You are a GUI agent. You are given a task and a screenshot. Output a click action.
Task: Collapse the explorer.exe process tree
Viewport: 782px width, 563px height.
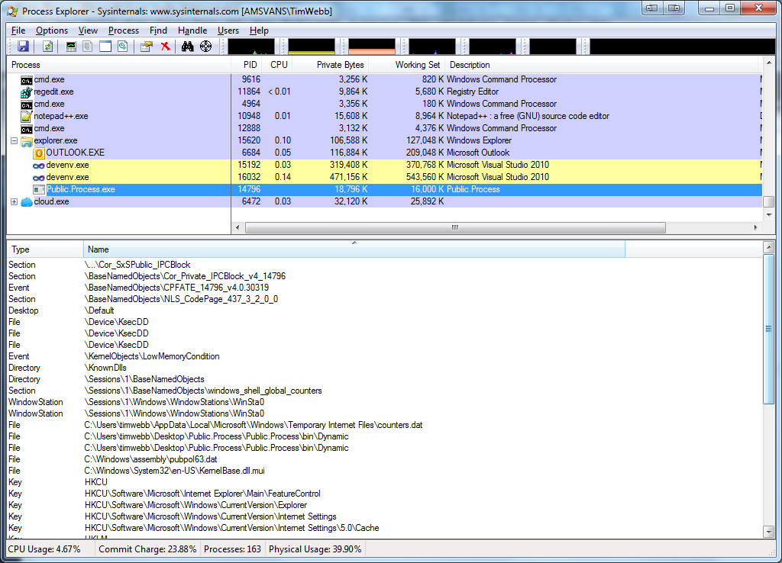pyautogui.click(x=13, y=140)
